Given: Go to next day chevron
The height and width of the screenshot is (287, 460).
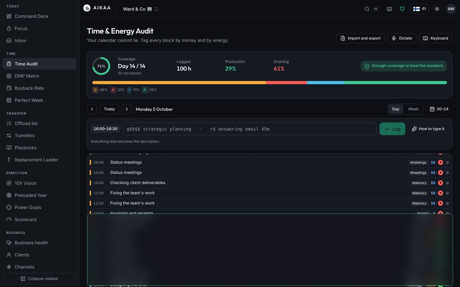Looking at the screenshot, I should click(x=127, y=109).
